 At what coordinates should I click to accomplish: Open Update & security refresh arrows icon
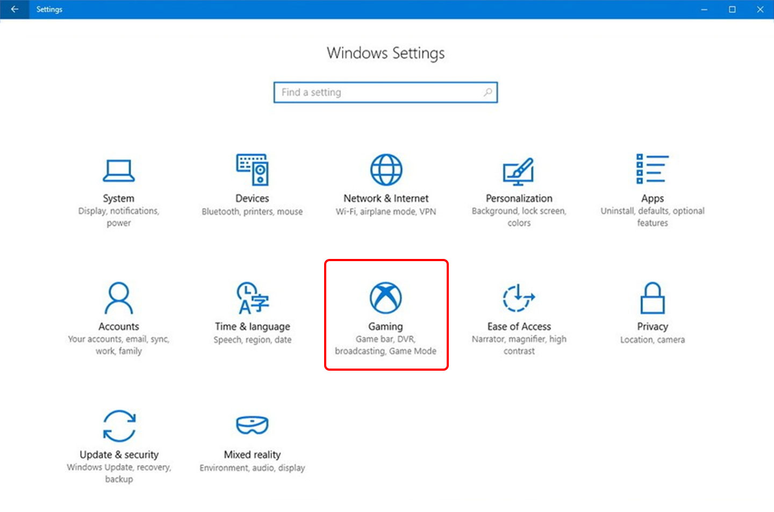coord(119,426)
